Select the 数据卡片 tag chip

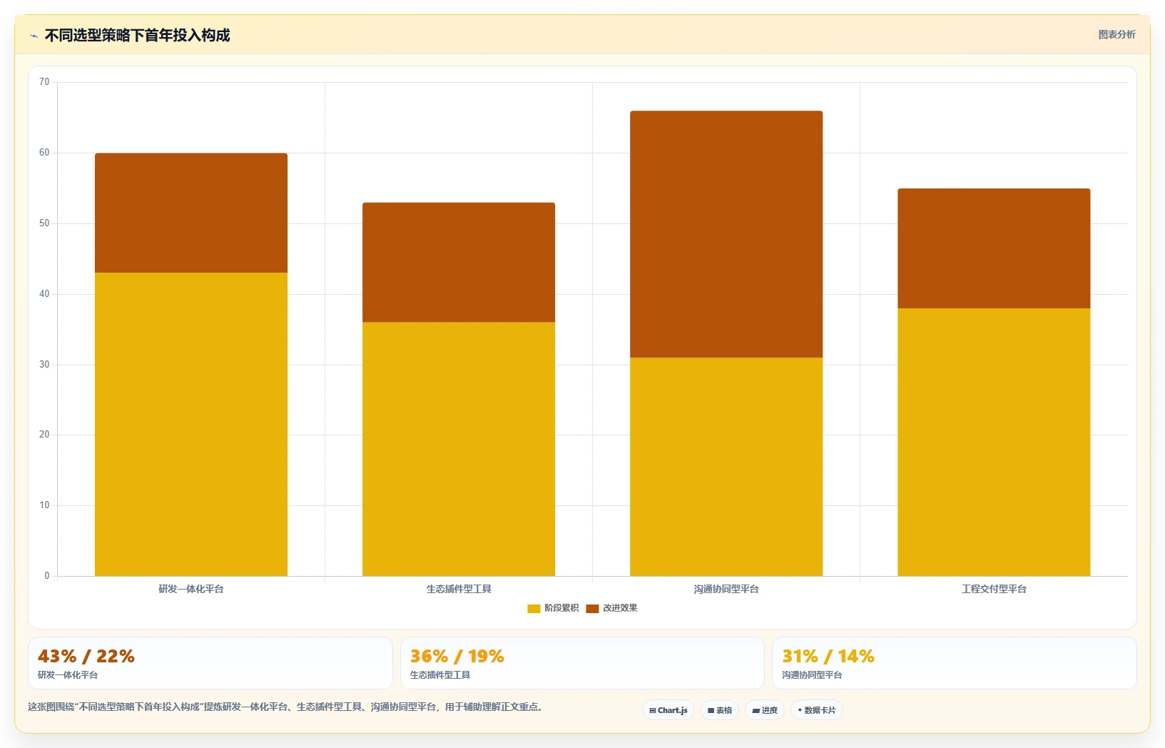pos(817,710)
